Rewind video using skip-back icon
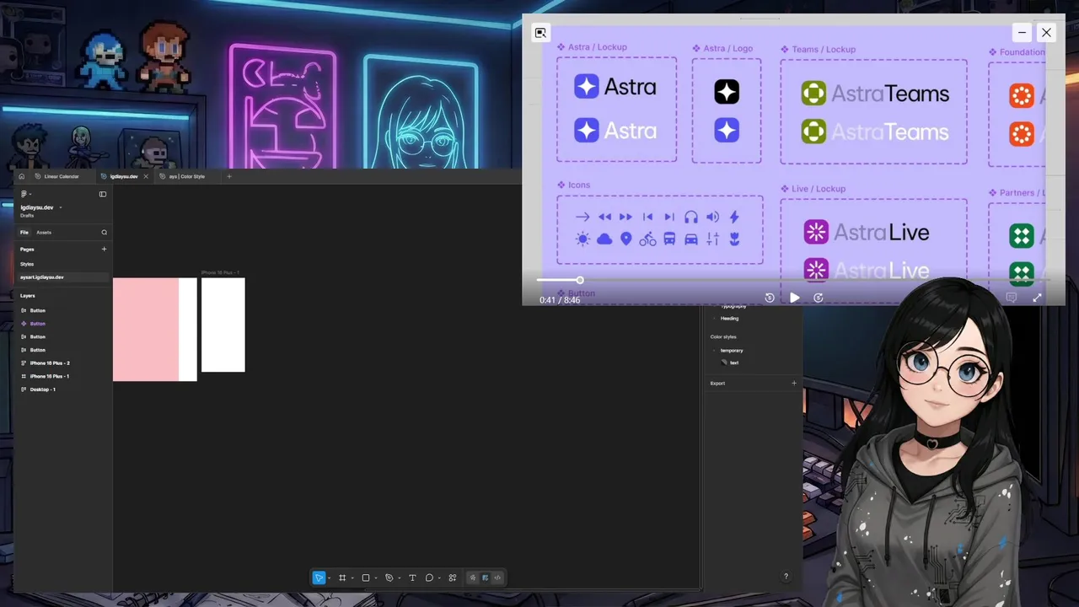The height and width of the screenshot is (607, 1079). pos(770,298)
